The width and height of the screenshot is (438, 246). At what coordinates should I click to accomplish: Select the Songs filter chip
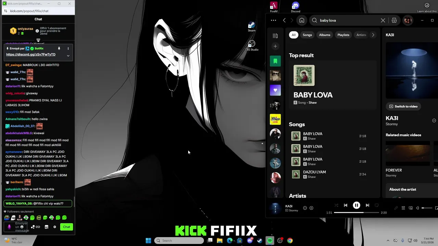pos(307,35)
